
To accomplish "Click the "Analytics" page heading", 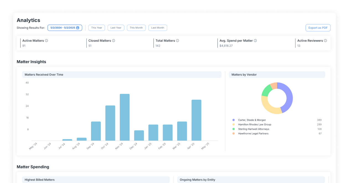I will coord(29,20).
